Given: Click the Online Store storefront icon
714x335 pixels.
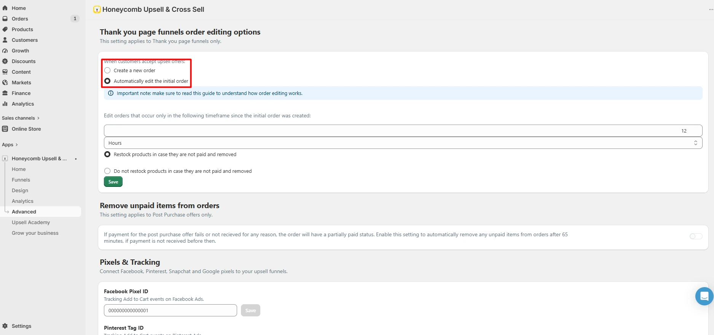Looking at the screenshot, I should click(x=5, y=129).
